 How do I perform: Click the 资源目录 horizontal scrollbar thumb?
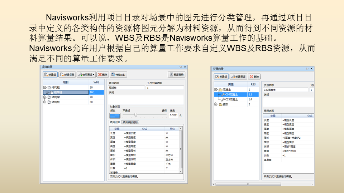click(x=248, y=184)
